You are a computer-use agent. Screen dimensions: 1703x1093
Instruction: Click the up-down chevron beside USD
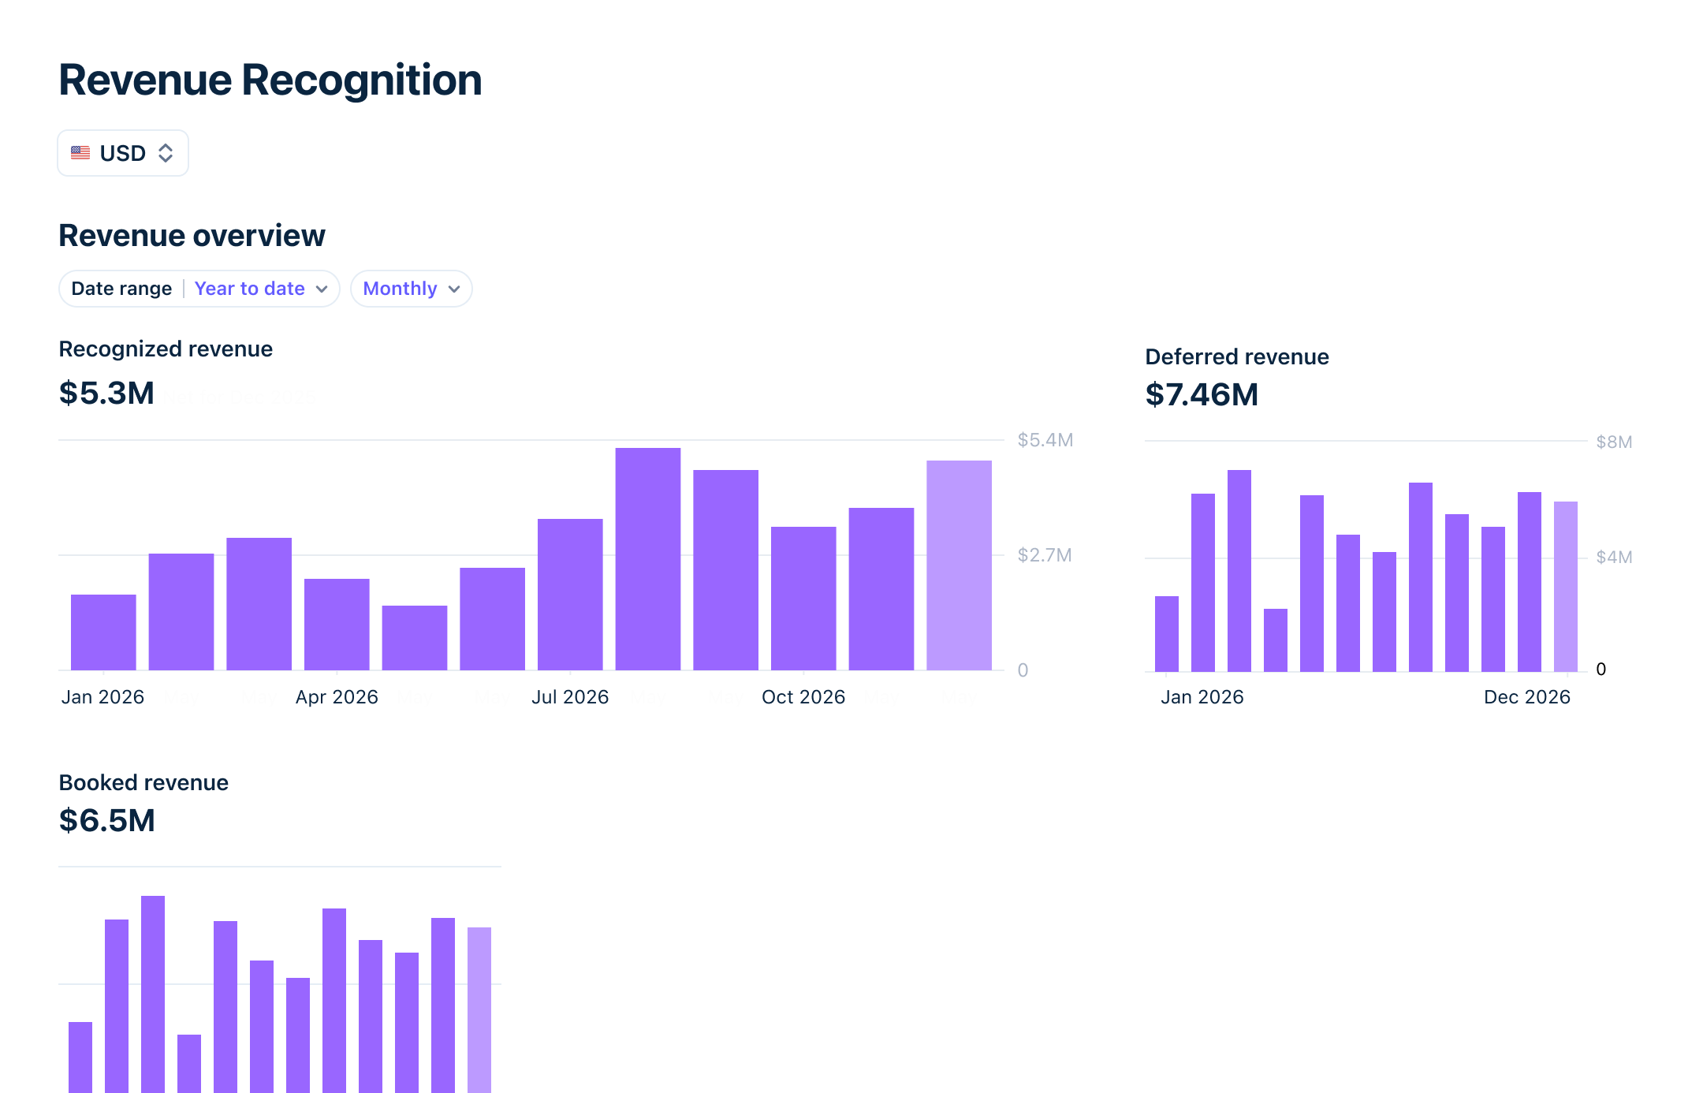click(166, 152)
